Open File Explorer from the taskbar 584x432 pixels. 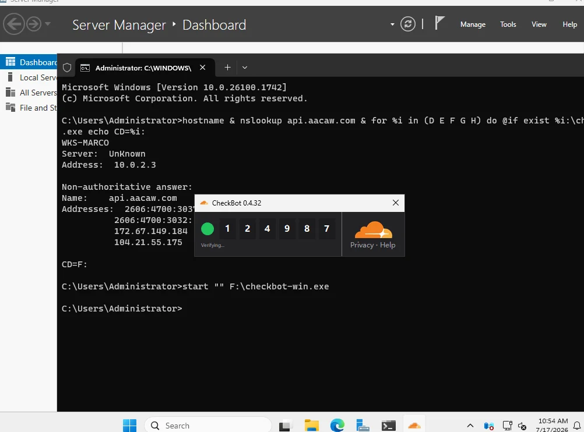[x=311, y=425]
